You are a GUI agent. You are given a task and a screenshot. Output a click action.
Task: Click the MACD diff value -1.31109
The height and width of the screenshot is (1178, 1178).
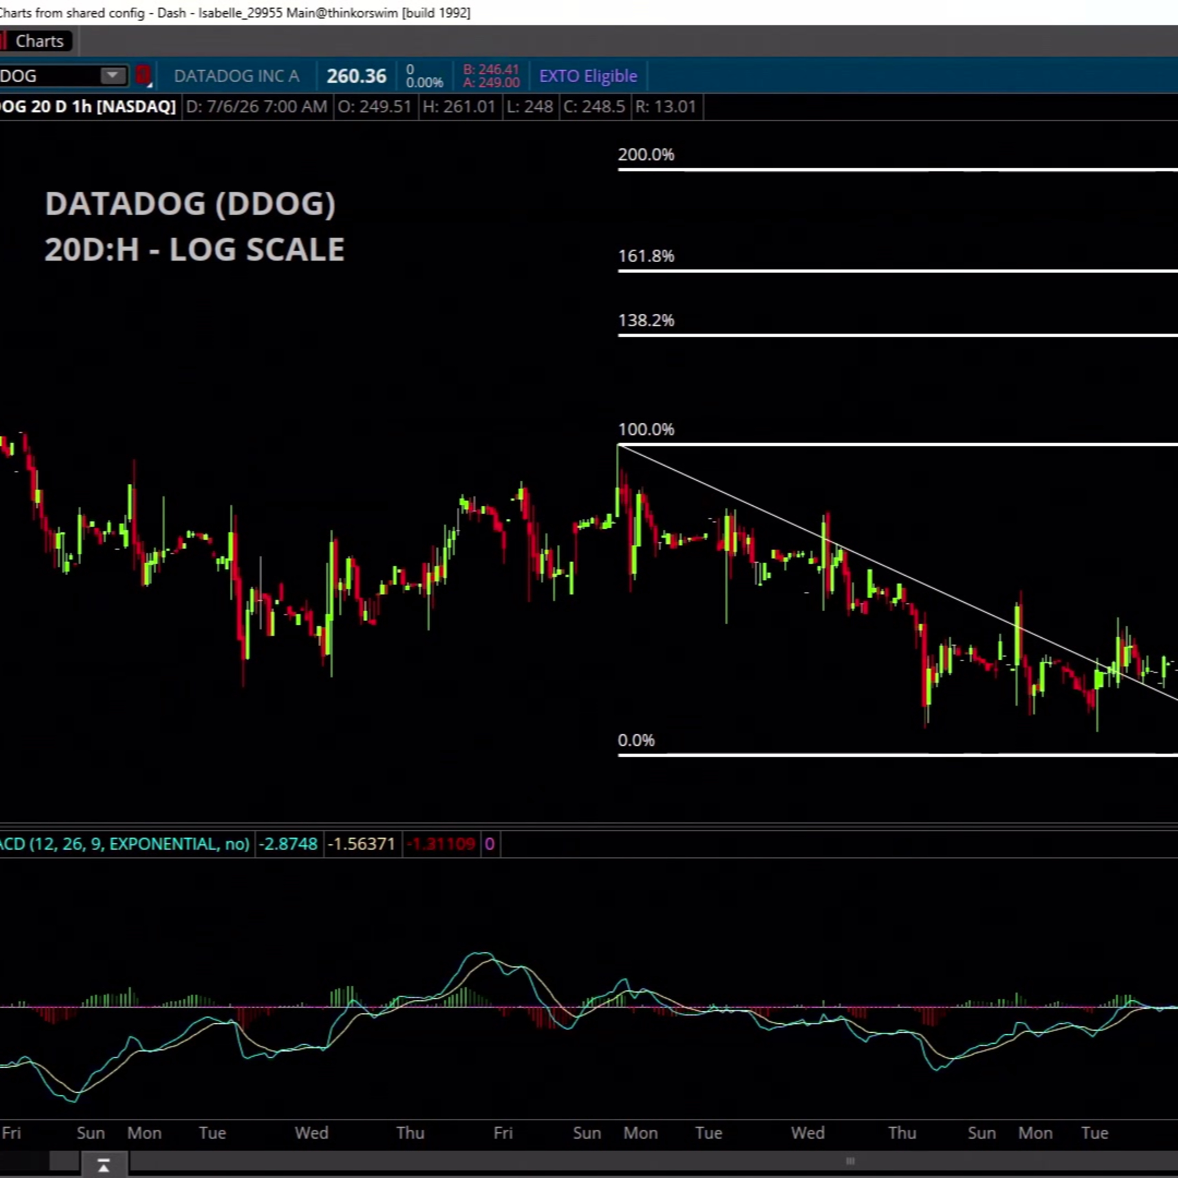point(441,844)
